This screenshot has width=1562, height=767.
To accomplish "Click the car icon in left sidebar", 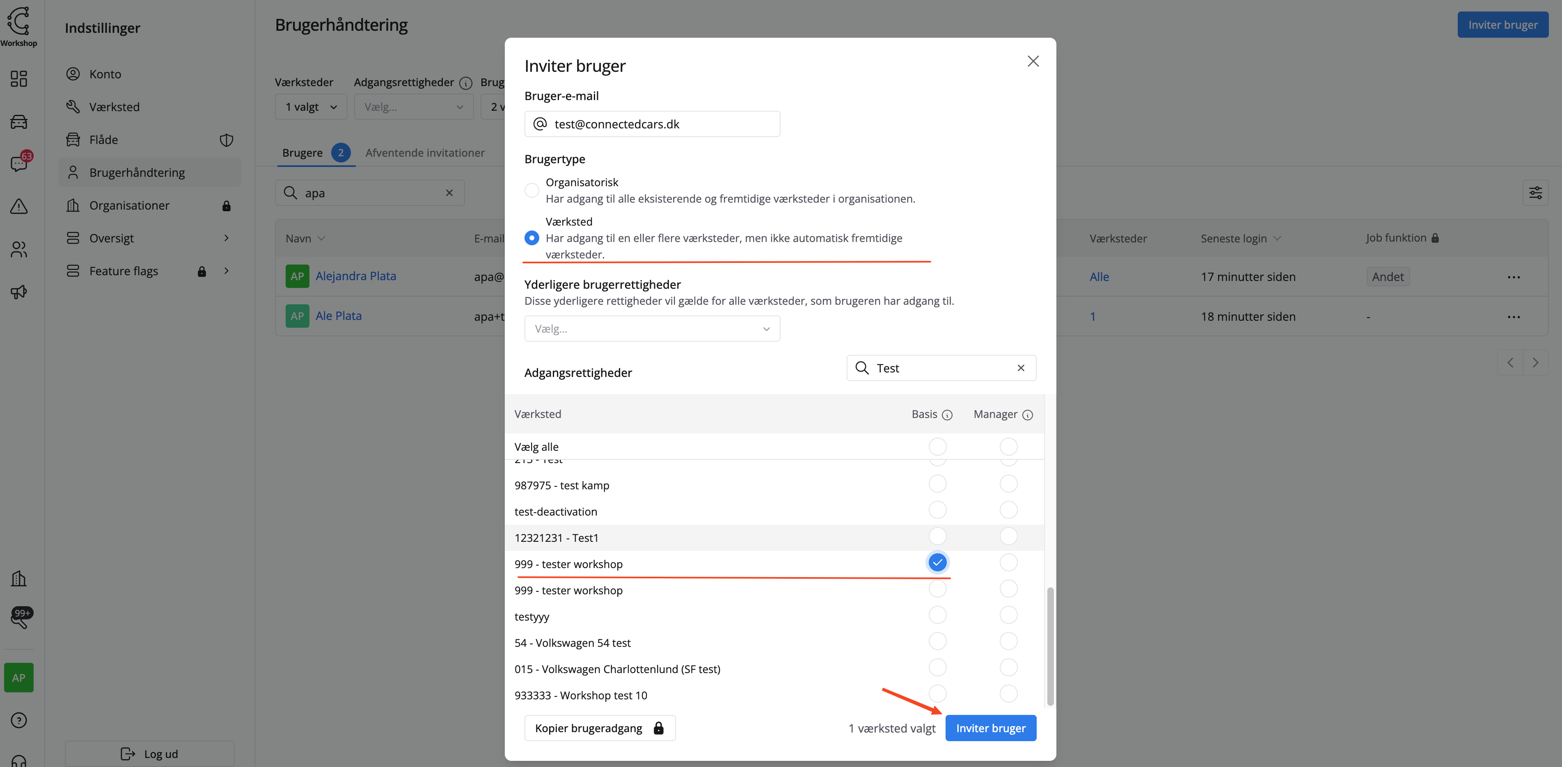I will (19, 122).
